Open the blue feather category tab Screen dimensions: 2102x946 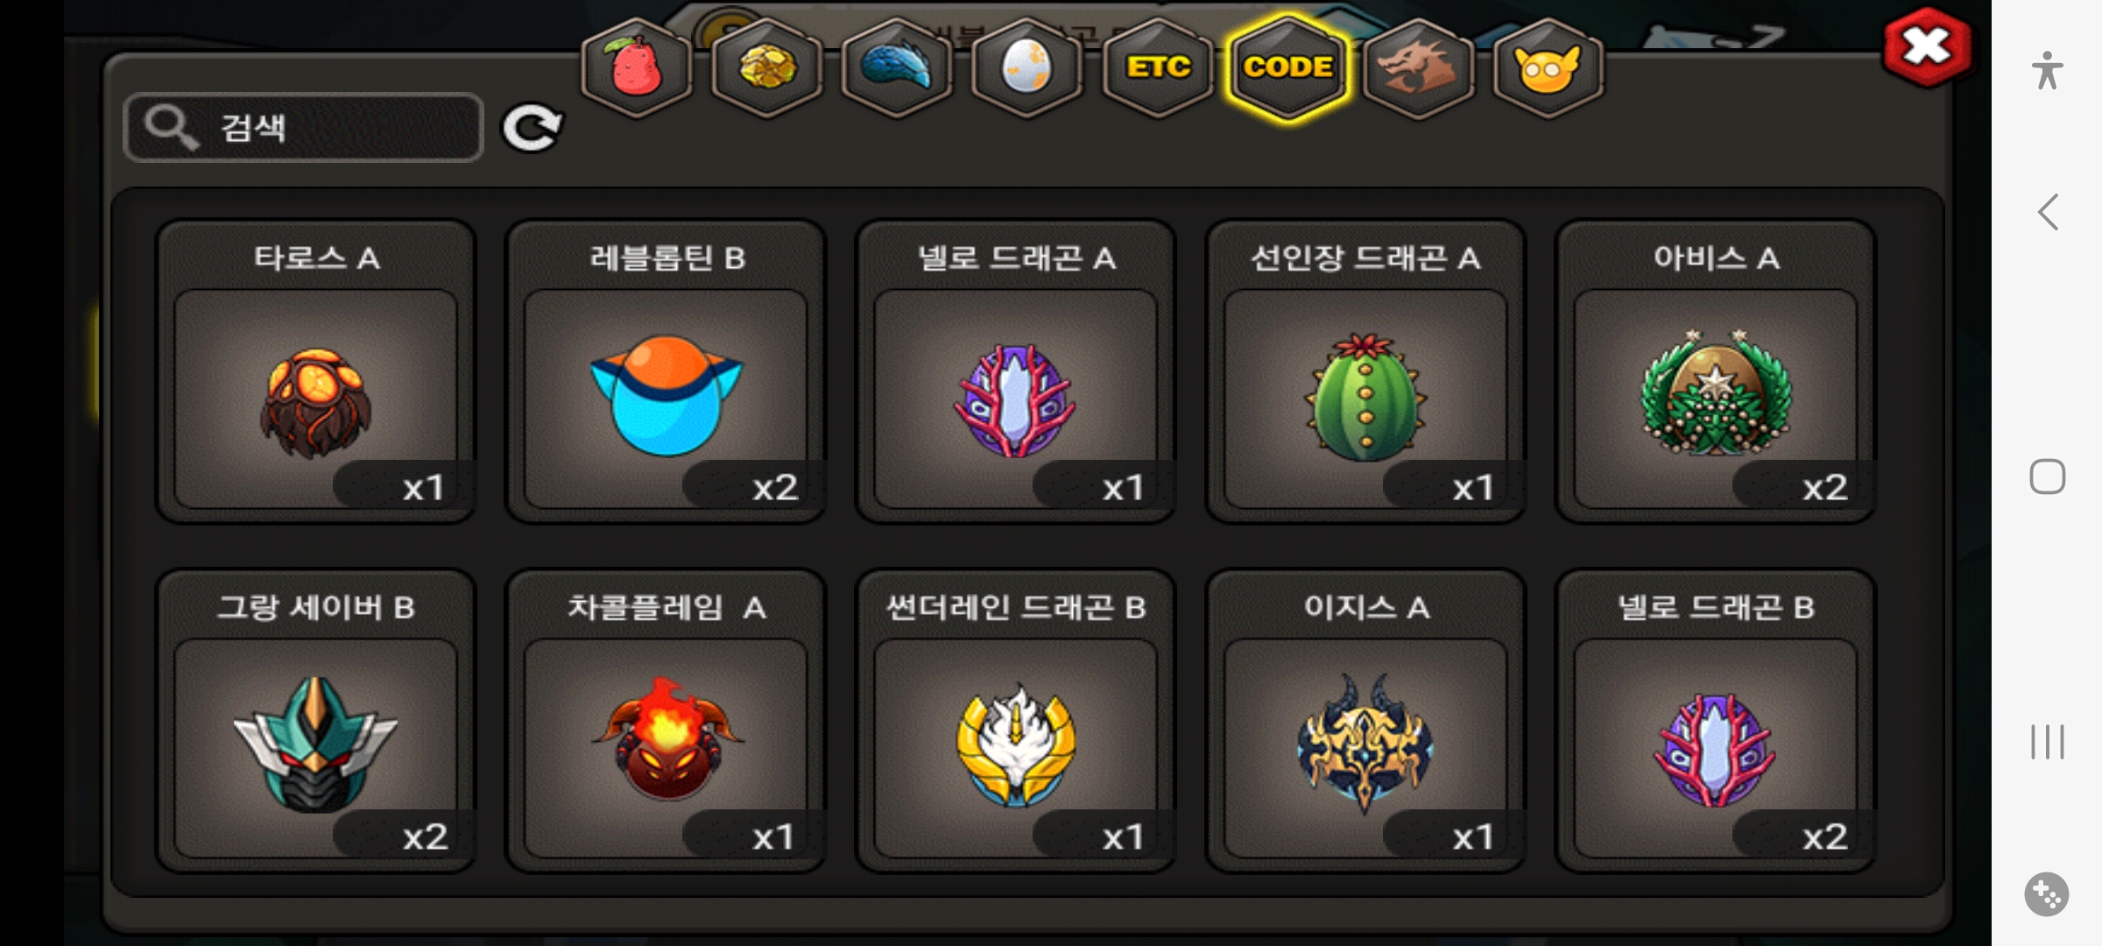click(x=897, y=68)
